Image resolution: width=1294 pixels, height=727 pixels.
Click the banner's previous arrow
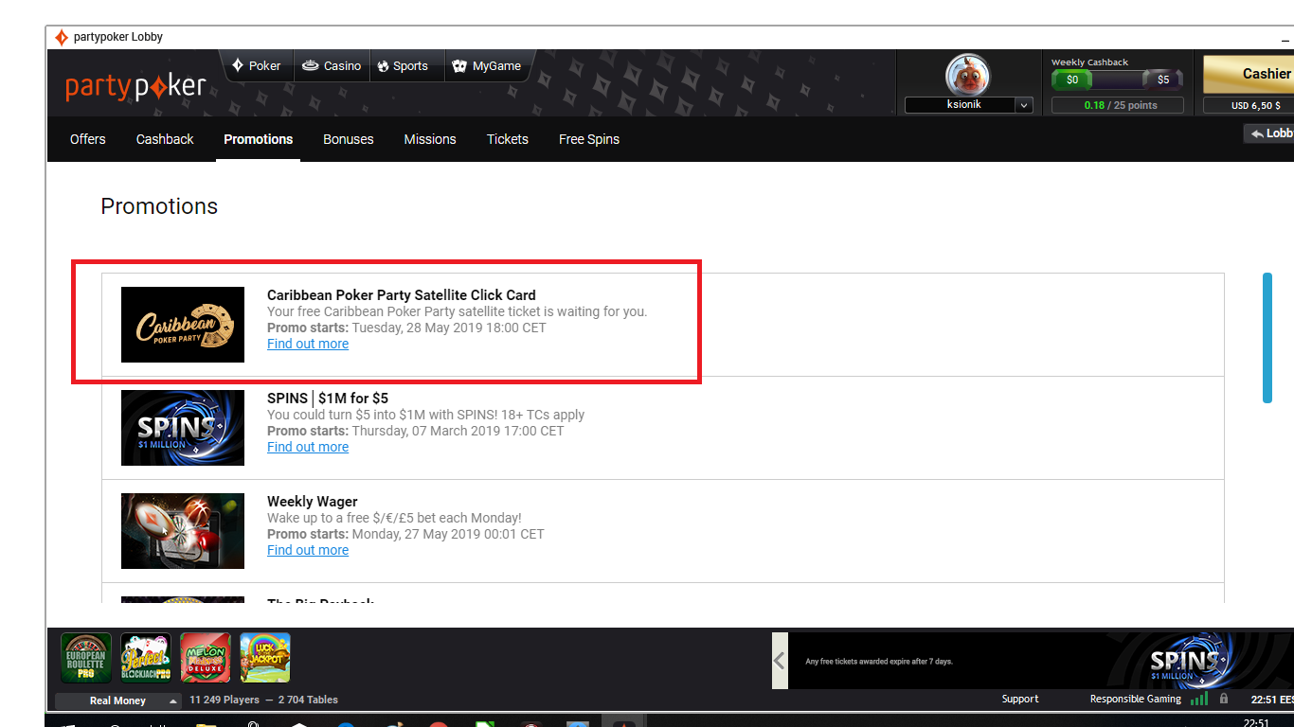click(780, 661)
